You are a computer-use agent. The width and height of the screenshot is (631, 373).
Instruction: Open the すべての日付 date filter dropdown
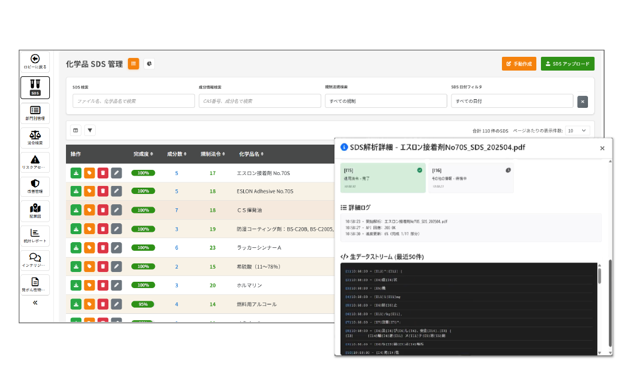[x=512, y=101]
